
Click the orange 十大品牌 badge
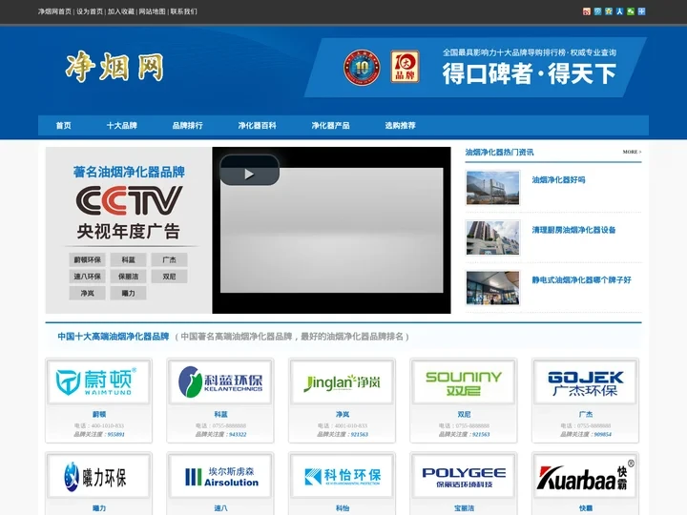coord(405,67)
